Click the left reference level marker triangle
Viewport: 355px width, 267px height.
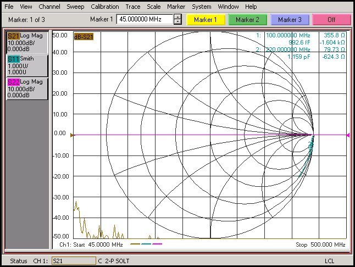click(72, 135)
